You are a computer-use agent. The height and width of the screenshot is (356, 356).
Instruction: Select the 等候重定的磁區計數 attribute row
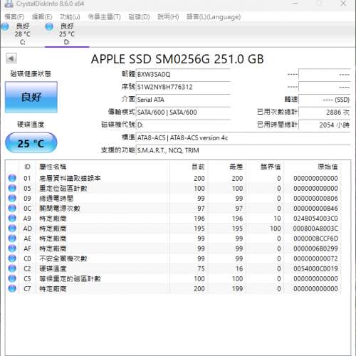tap(173, 278)
